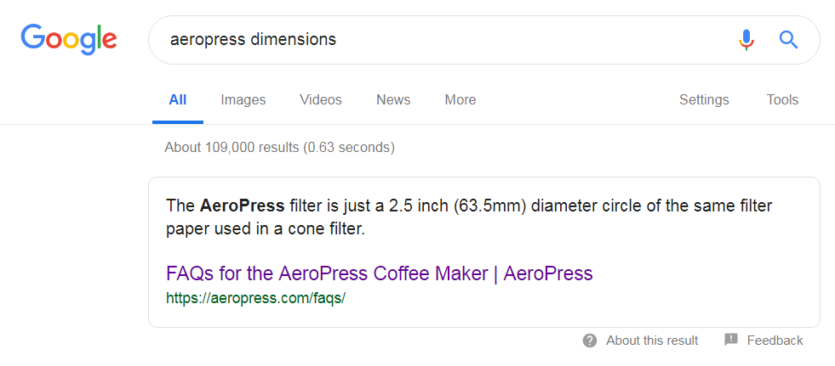Click the feedback flag icon

(x=731, y=340)
